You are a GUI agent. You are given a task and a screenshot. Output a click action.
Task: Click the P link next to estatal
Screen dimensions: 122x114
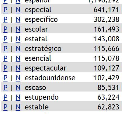point(5,39)
